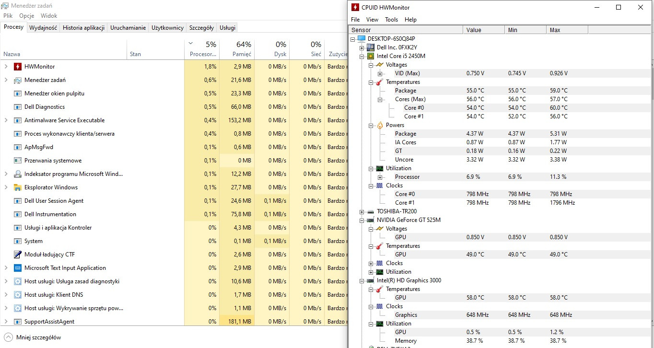Click the HWMonitor icon in the process list
654x348 pixels.
click(x=17, y=66)
